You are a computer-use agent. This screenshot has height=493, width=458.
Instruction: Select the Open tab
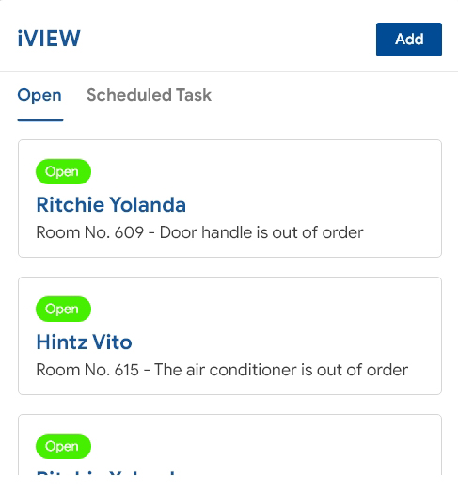point(39,96)
